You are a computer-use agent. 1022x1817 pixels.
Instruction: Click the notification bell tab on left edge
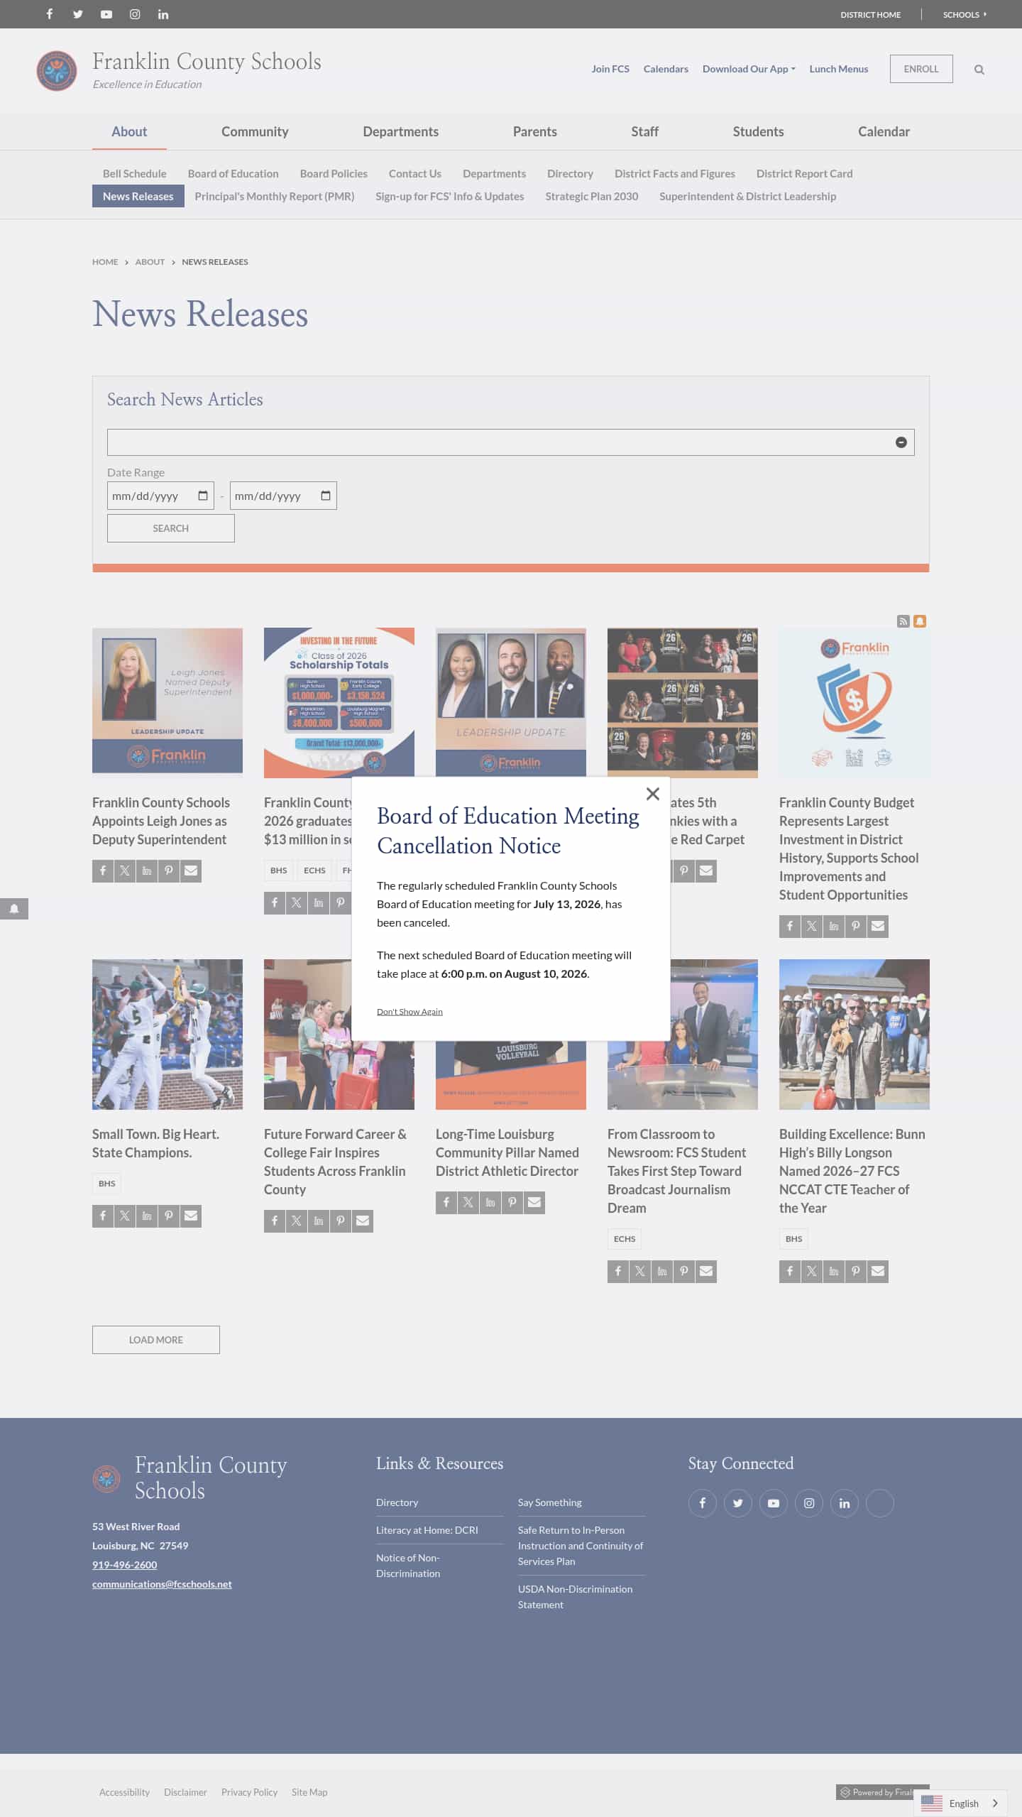[x=14, y=909]
